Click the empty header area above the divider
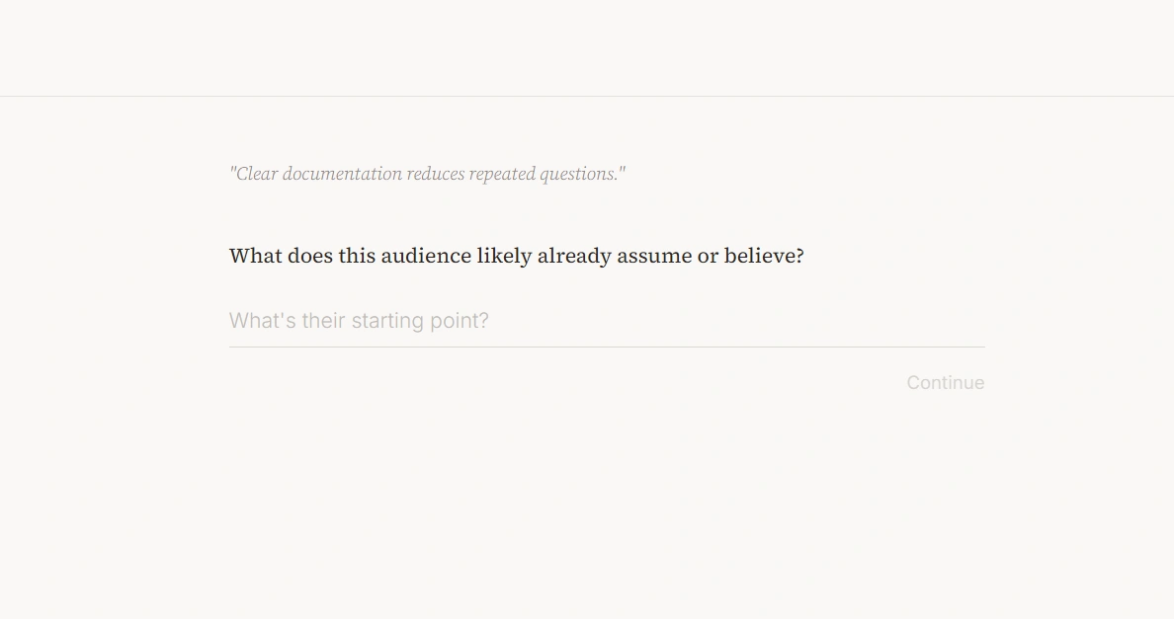 587,47
